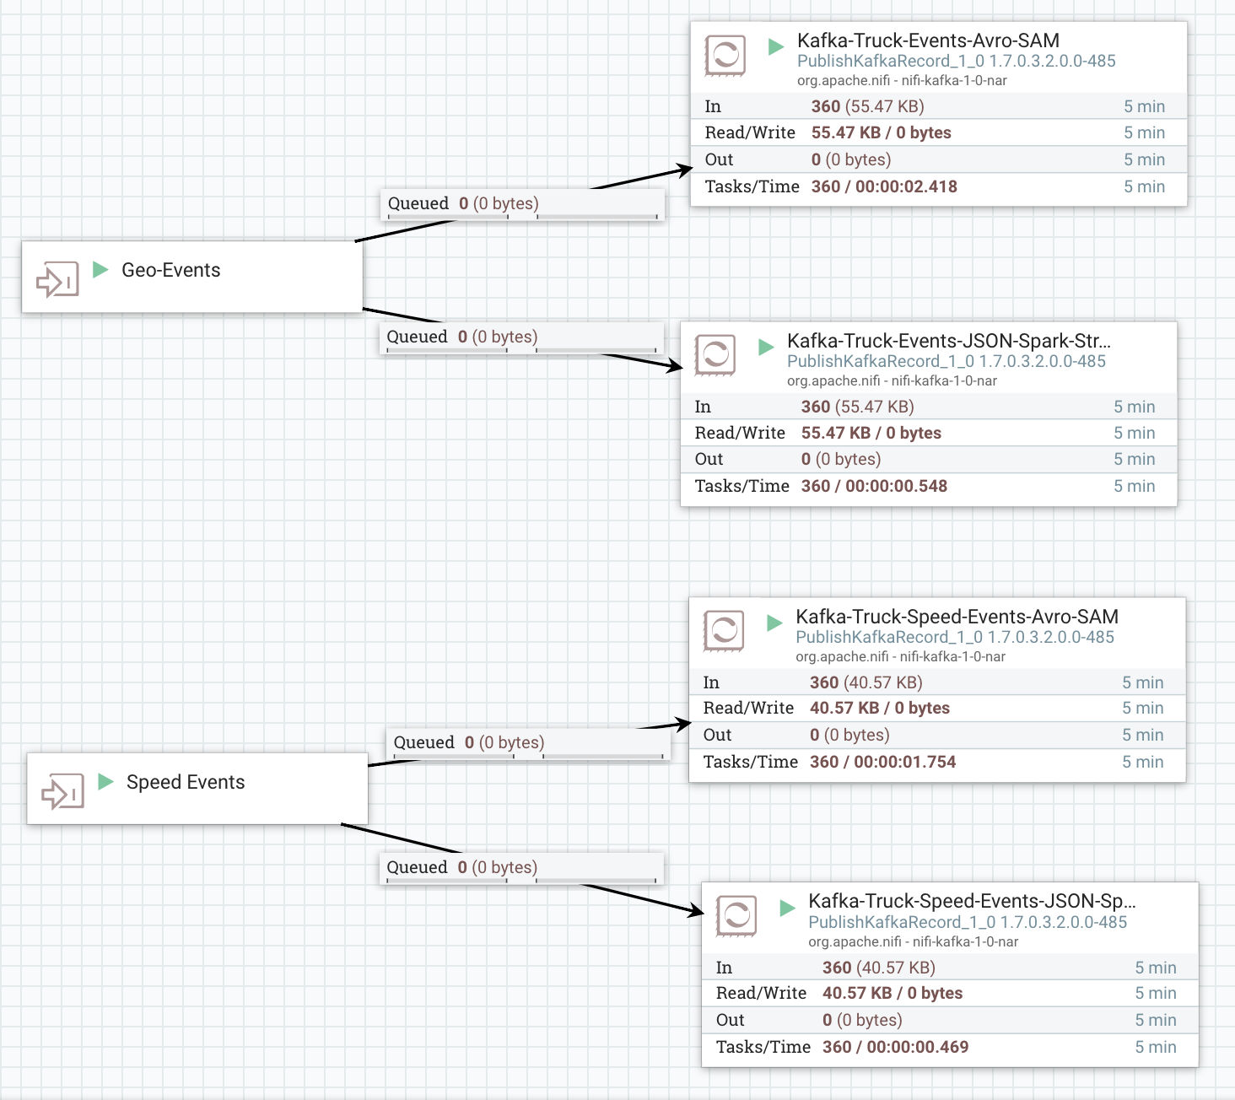Screen dimensions: 1235x1100
Task: Select the queued connection from Geo-Events to Avro-SAM
Action: coord(522,204)
